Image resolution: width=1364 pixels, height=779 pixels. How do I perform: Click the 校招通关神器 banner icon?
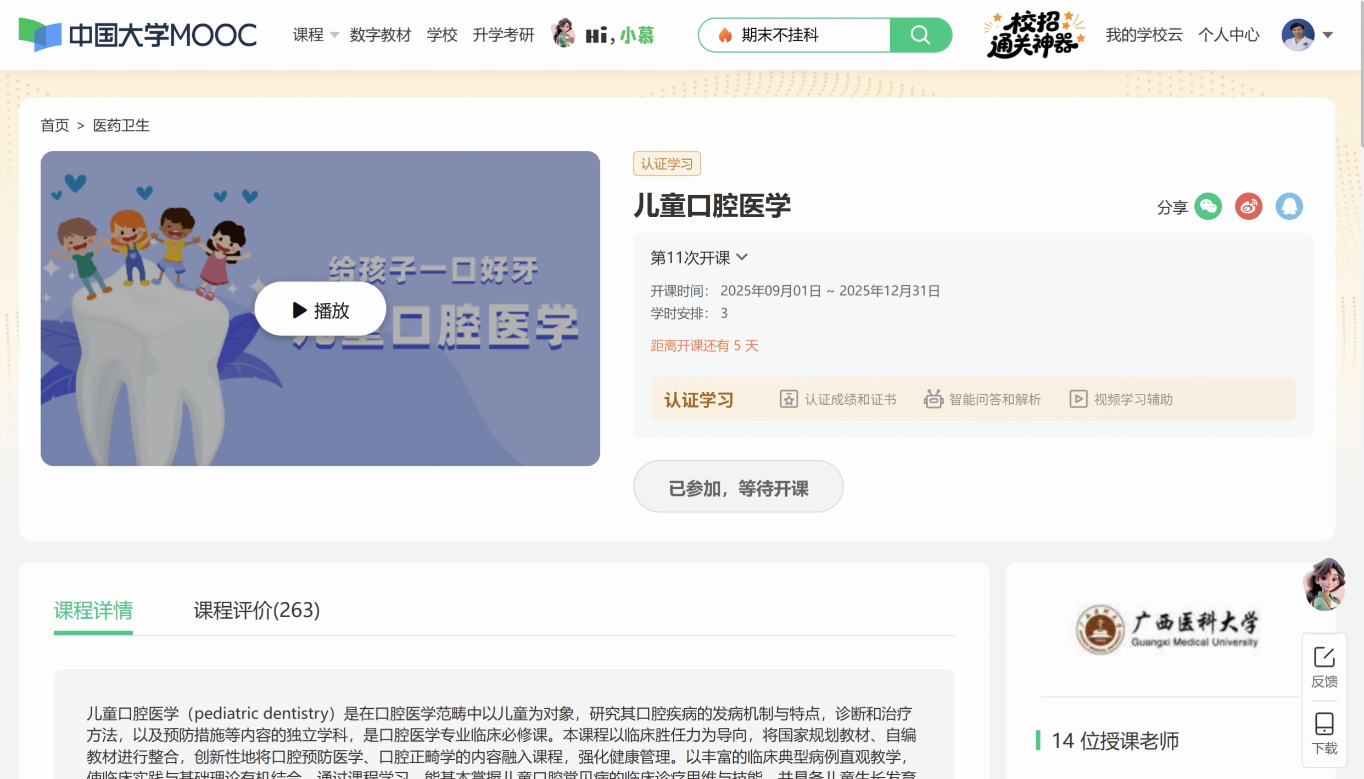click(1033, 35)
